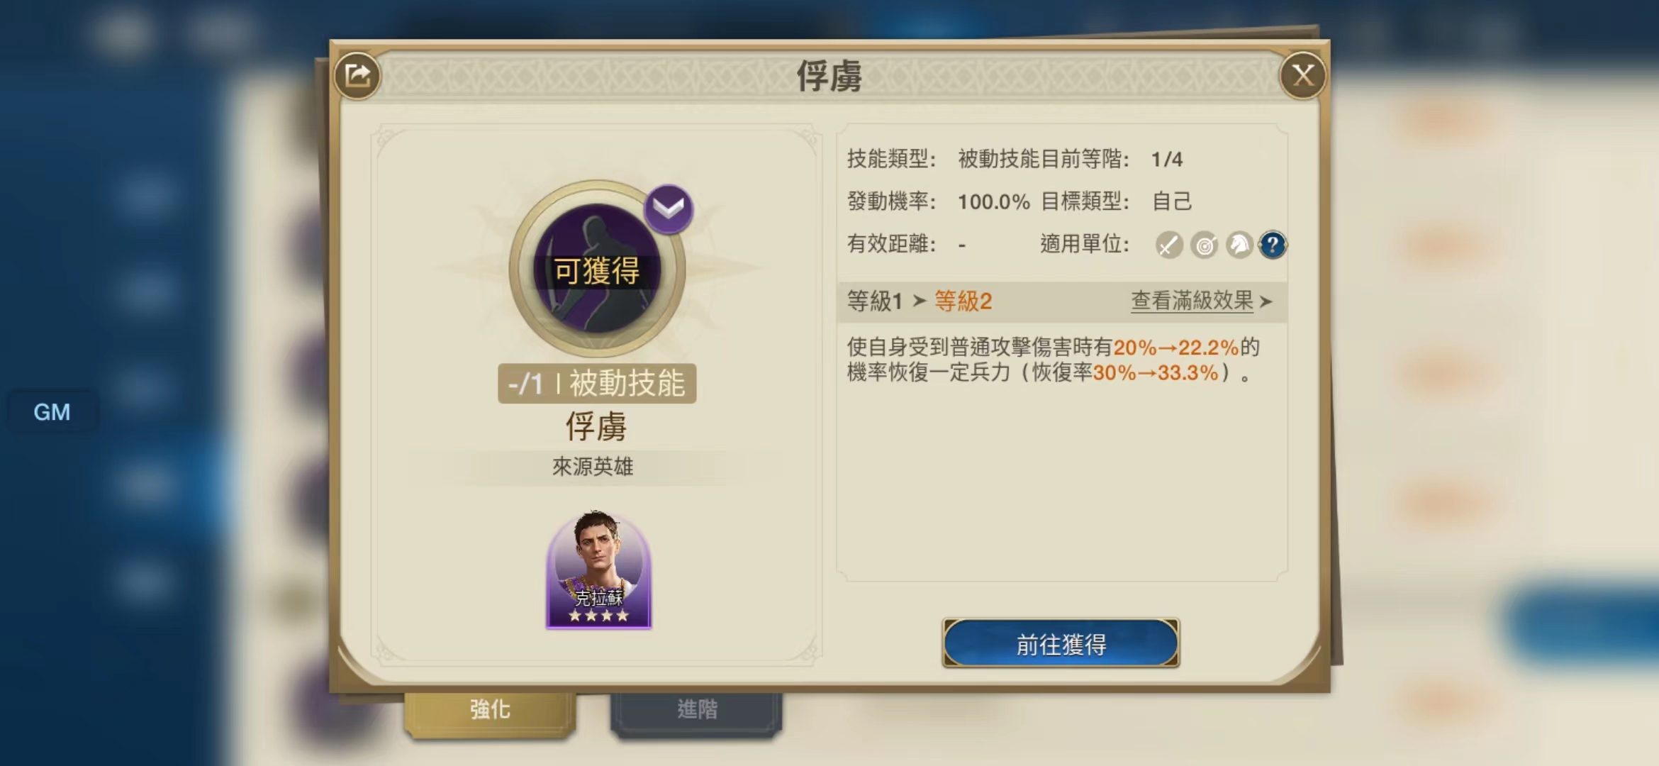Click the 俘虜 skill name under emblem
The width and height of the screenshot is (1659, 766).
(596, 427)
